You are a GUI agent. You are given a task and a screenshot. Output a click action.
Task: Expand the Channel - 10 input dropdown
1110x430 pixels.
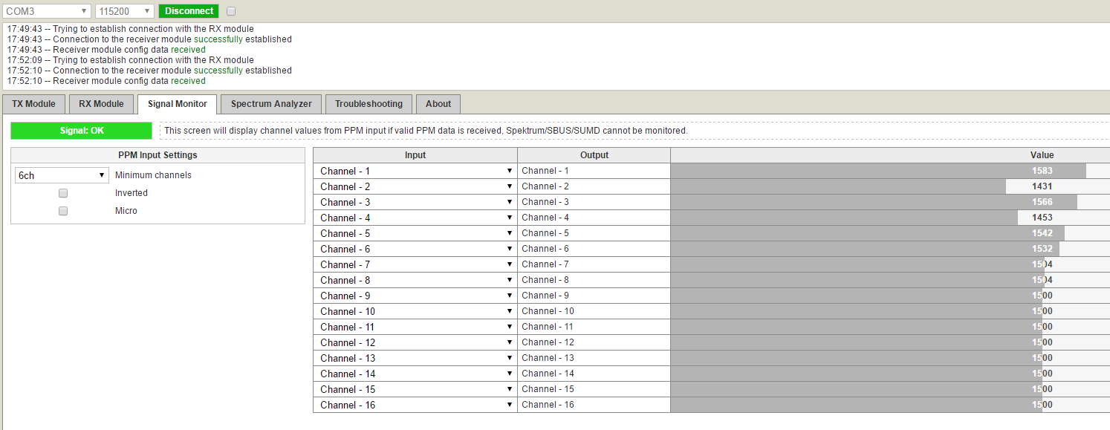point(415,311)
